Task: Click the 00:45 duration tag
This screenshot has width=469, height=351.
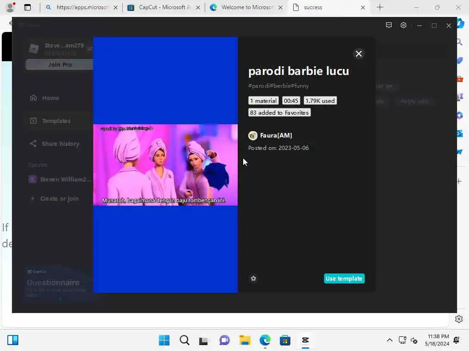Action: click(x=291, y=101)
